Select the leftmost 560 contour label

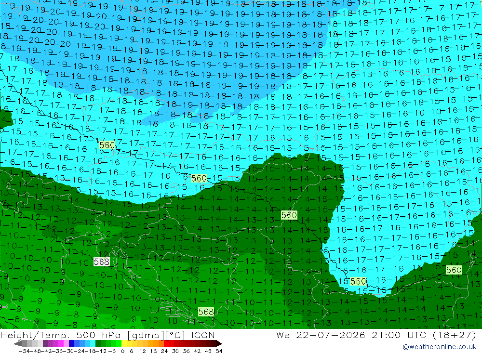(107, 145)
